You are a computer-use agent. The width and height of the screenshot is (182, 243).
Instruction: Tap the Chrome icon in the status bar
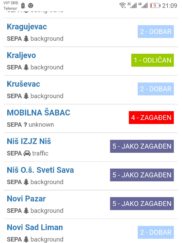pyautogui.click(x=30, y=5)
